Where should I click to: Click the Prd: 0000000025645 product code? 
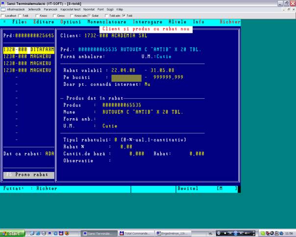point(29,35)
